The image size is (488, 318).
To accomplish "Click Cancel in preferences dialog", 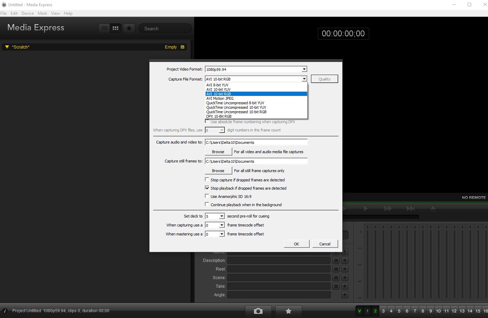I will (325, 244).
